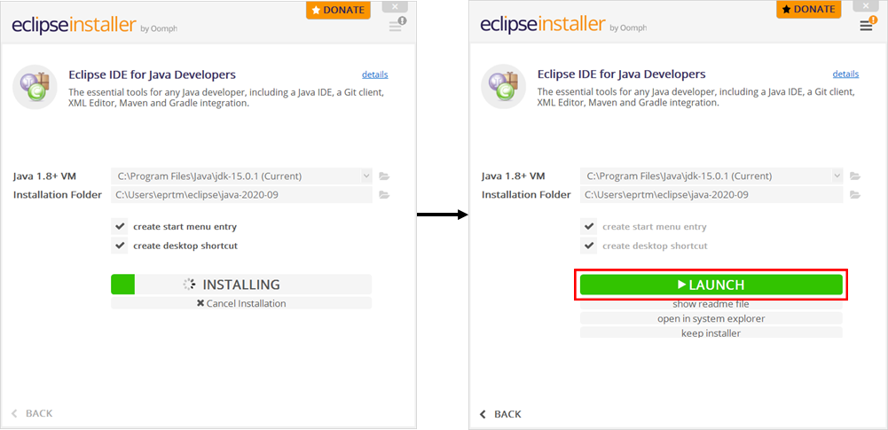Screen dimensions: 888x430
Task: Click the green LAUNCH button
Action: tap(711, 285)
